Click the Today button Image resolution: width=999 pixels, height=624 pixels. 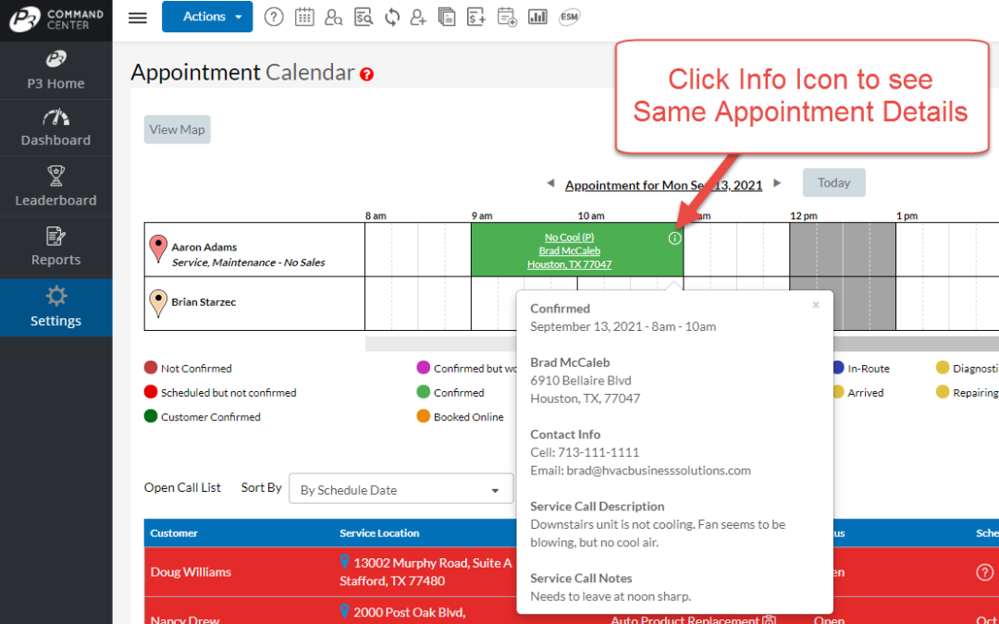(x=833, y=183)
